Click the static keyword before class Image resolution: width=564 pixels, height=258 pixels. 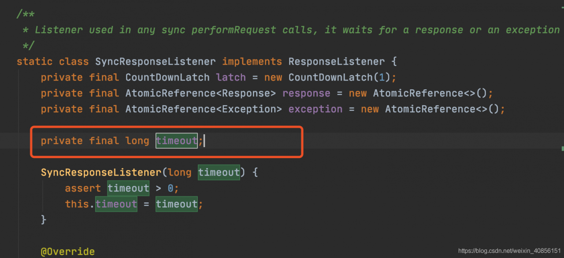point(34,62)
